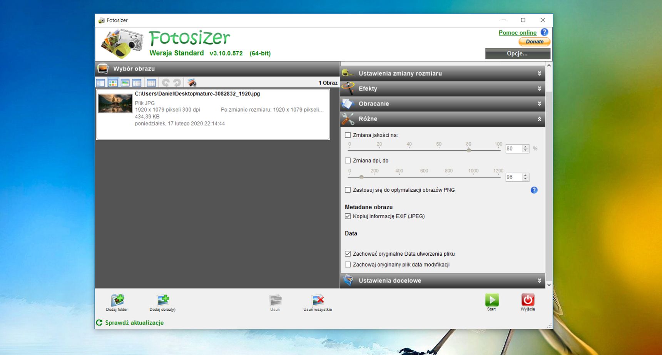Click settings panel scrollbar up arrow
This screenshot has width=662, height=355.
click(x=549, y=65)
